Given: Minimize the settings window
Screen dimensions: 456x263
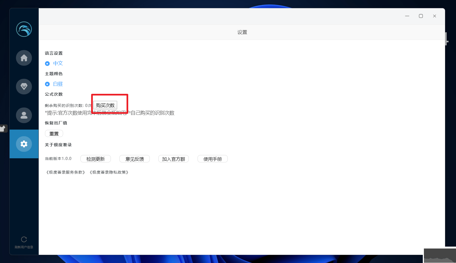Looking at the screenshot, I should tap(407, 16).
